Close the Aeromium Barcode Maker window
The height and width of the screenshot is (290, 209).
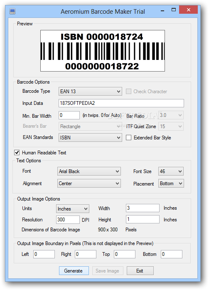(188, 10)
